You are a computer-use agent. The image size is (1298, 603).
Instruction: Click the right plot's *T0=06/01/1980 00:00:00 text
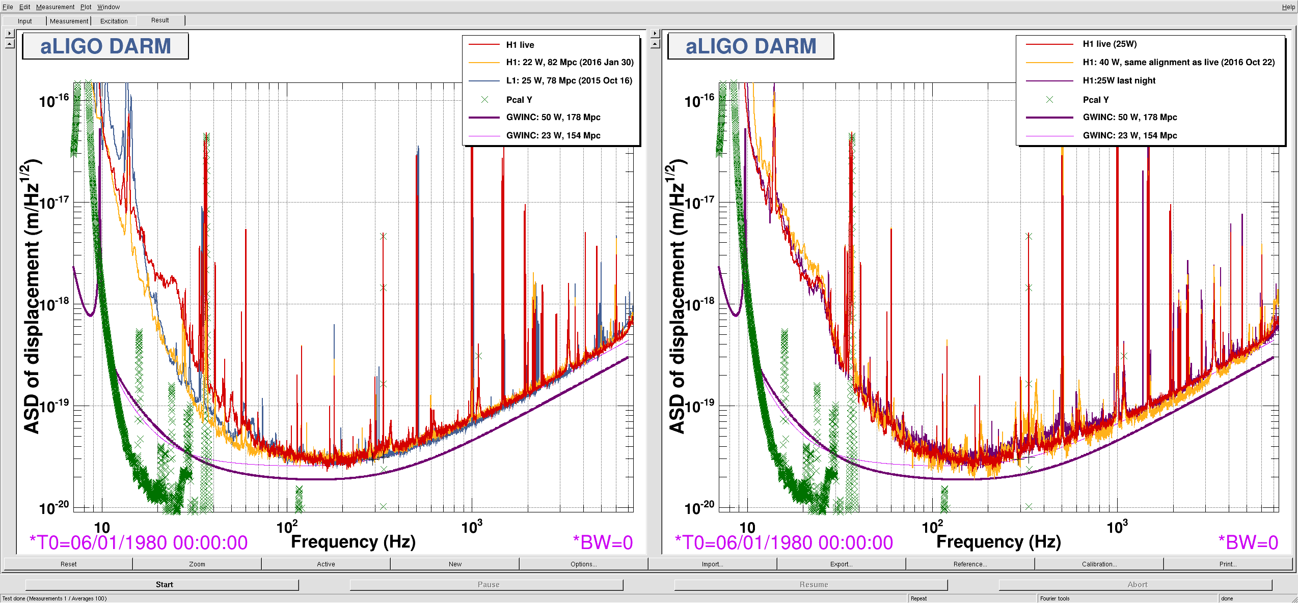[784, 543]
